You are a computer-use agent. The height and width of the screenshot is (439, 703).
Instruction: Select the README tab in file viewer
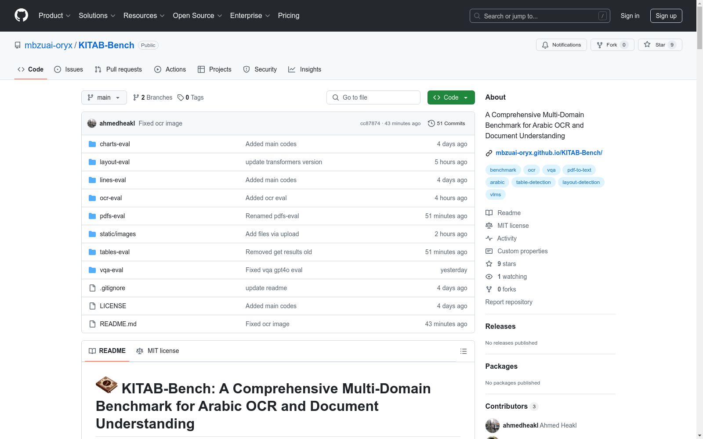click(107, 351)
